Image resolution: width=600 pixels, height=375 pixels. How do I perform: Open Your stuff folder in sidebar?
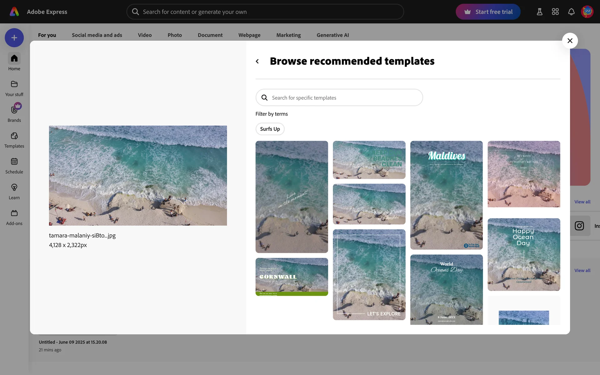tap(14, 88)
